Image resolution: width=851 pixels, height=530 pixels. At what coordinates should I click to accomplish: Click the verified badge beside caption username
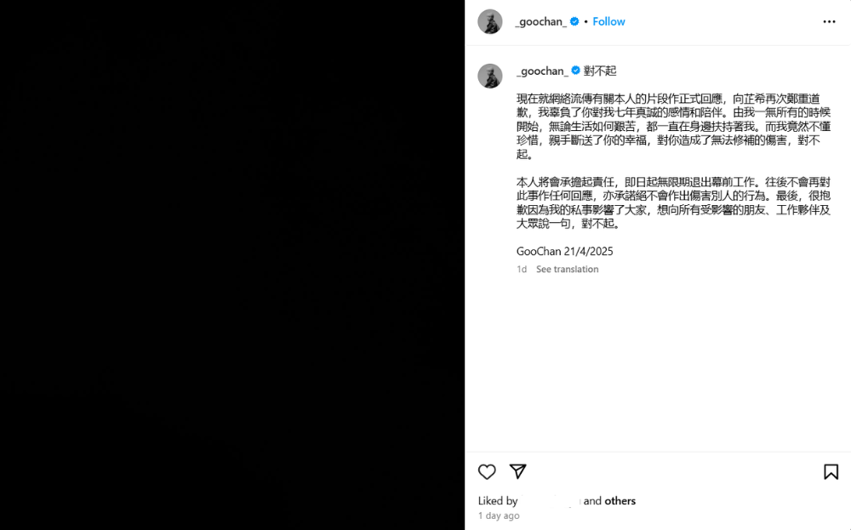pyautogui.click(x=575, y=71)
